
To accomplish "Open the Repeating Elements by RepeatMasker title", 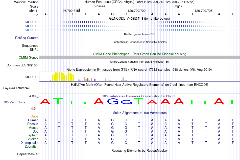I will coord(139,151).
